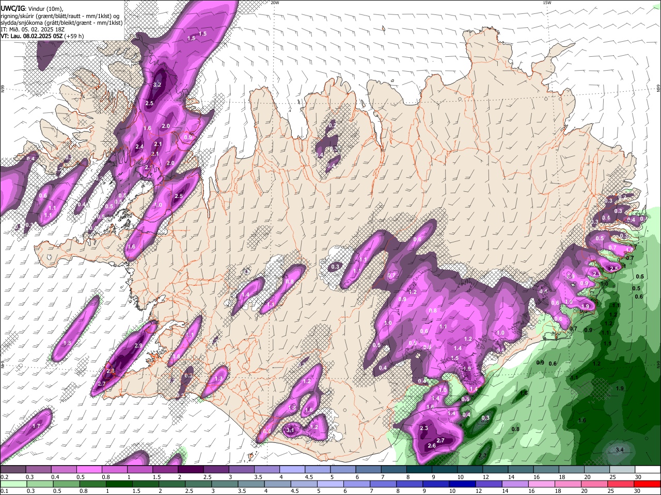Click the 3.4 rainfall value on the map
The width and height of the screenshot is (661, 495).
coord(620,450)
